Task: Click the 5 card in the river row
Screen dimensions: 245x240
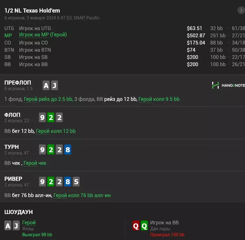Action: point(76,182)
